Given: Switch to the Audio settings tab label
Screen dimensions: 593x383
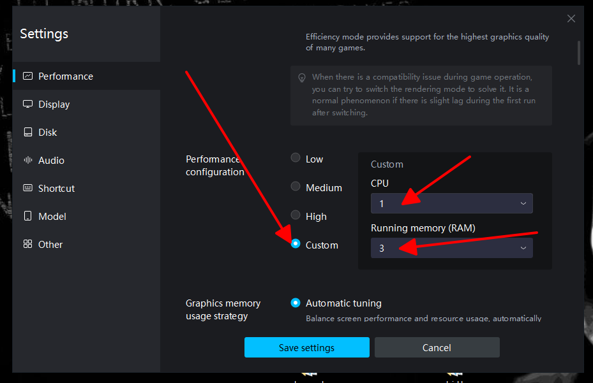Looking at the screenshot, I should click(51, 160).
